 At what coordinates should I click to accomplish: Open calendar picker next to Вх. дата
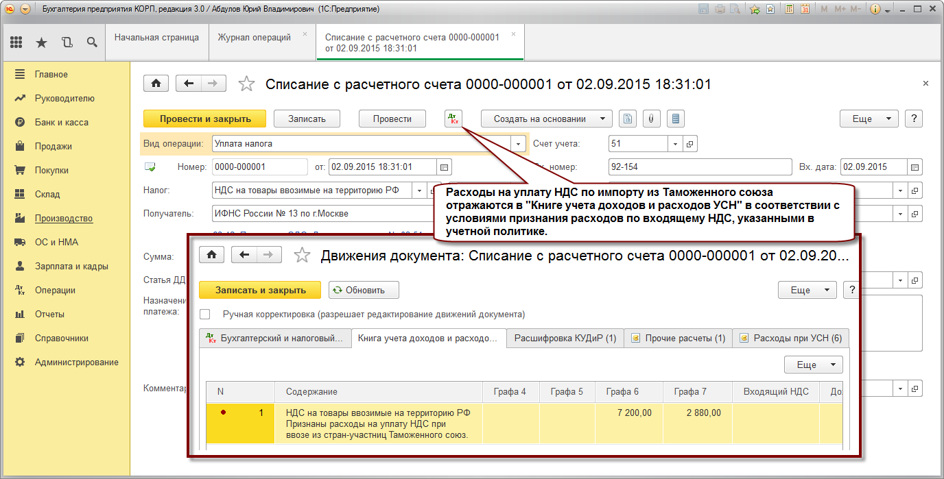click(914, 167)
